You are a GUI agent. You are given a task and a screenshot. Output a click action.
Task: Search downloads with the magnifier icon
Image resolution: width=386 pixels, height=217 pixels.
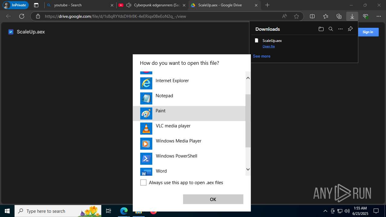(331, 29)
